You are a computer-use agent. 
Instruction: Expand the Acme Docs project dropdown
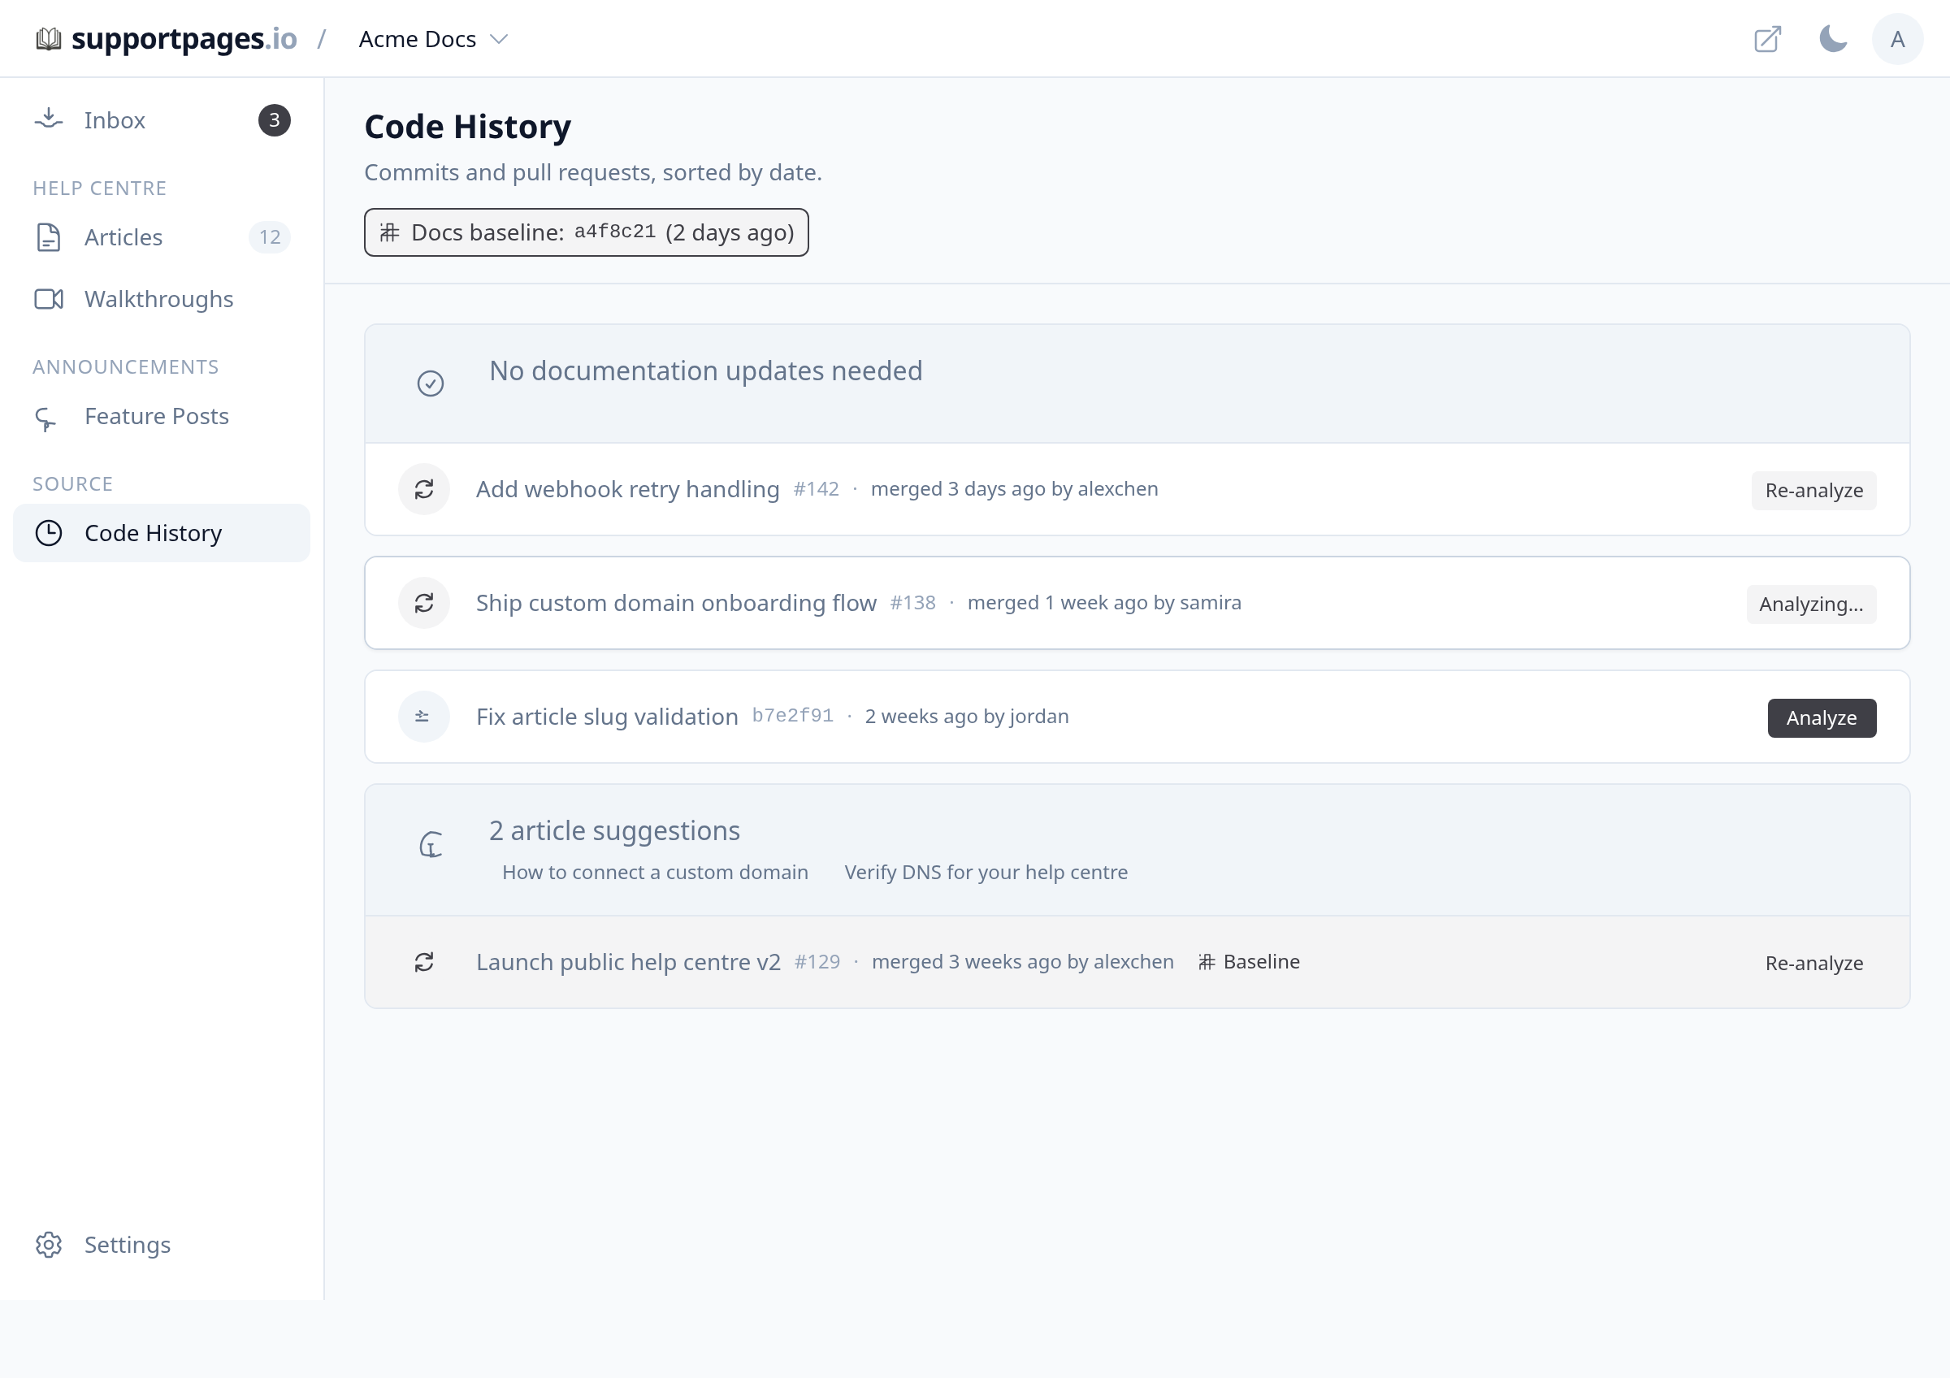pyautogui.click(x=433, y=39)
